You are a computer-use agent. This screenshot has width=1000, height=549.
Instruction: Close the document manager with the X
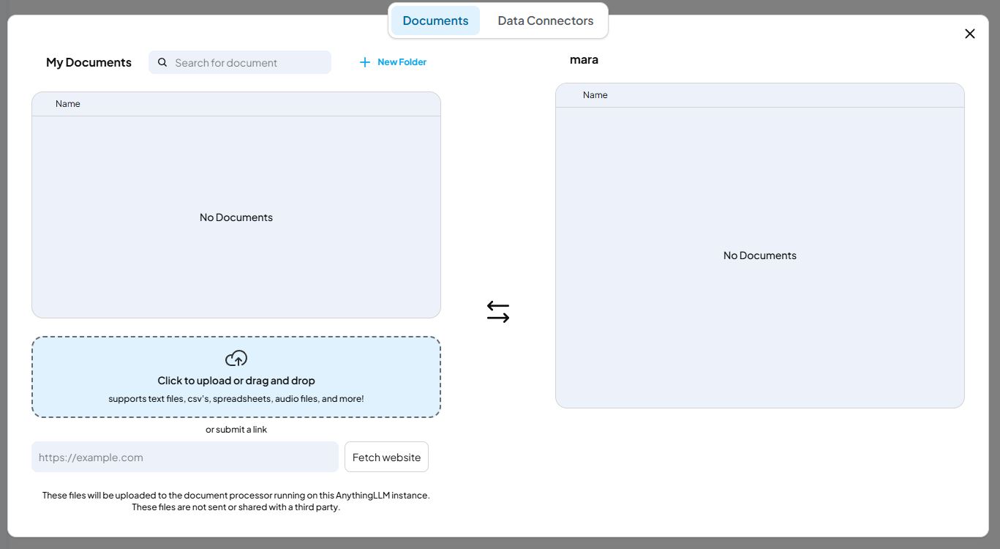coord(970,34)
